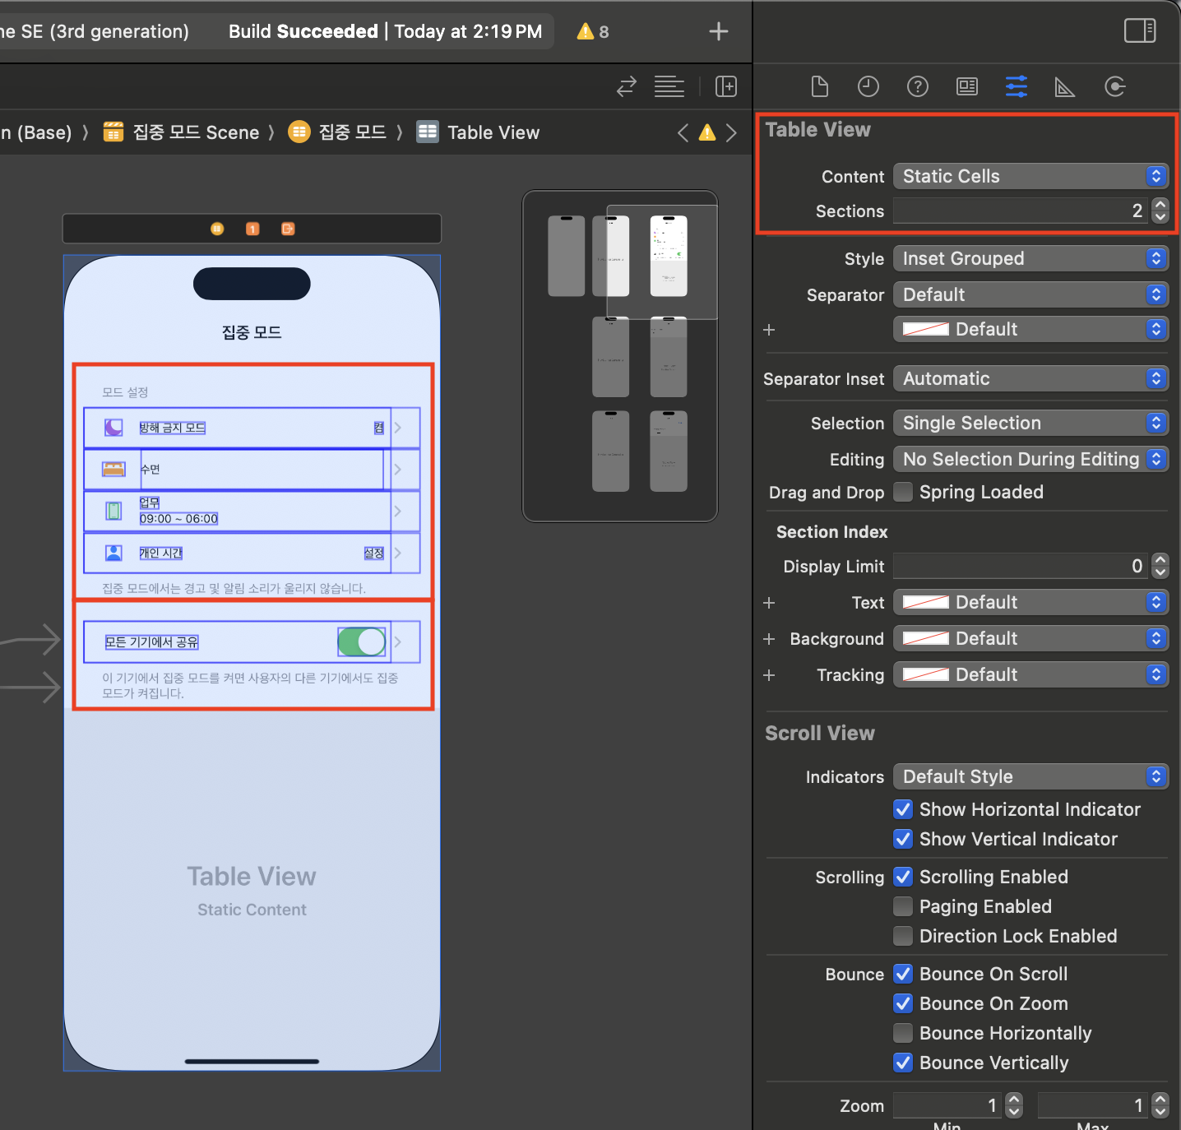Screen dimensions: 1181x1130
Task: Toggle the inspectors sidebar panel
Action: [x=1140, y=31]
